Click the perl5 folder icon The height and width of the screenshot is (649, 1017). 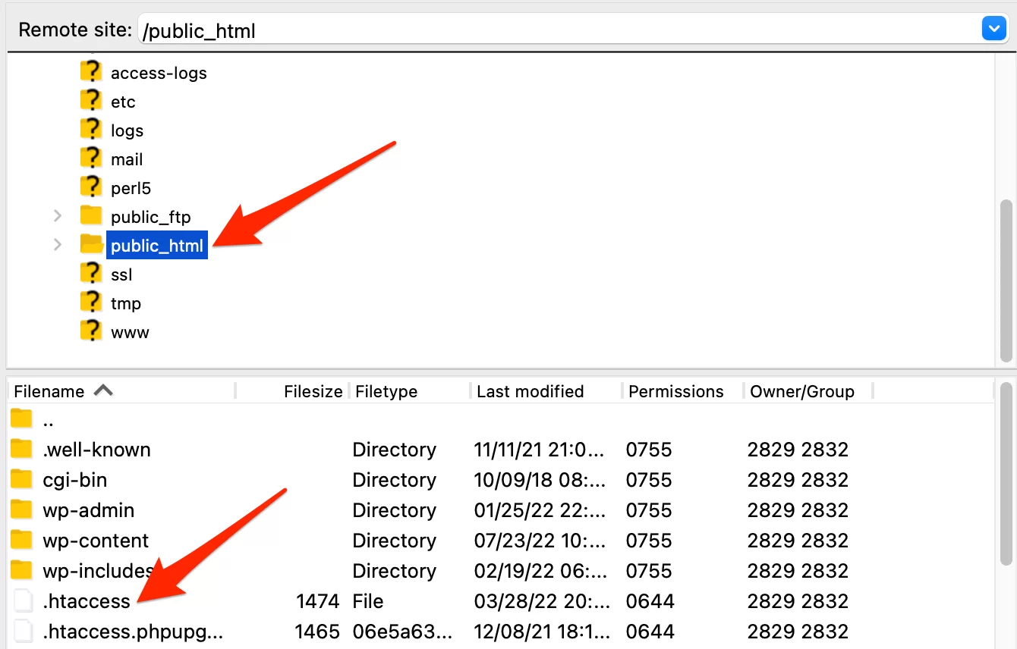pyautogui.click(x=90, y=187)
